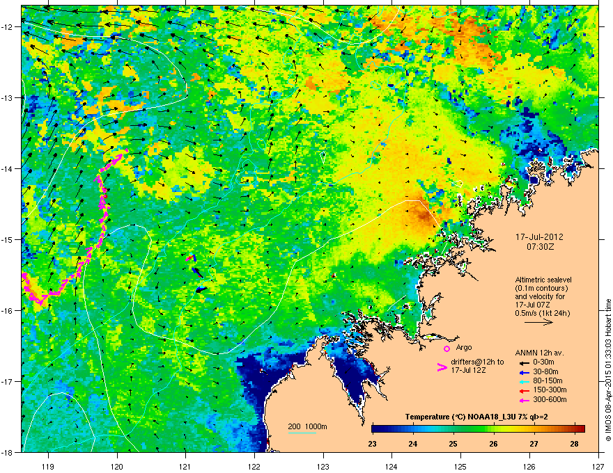
Task: Click the magenta Argo circle marker
Action: [447, 349]
